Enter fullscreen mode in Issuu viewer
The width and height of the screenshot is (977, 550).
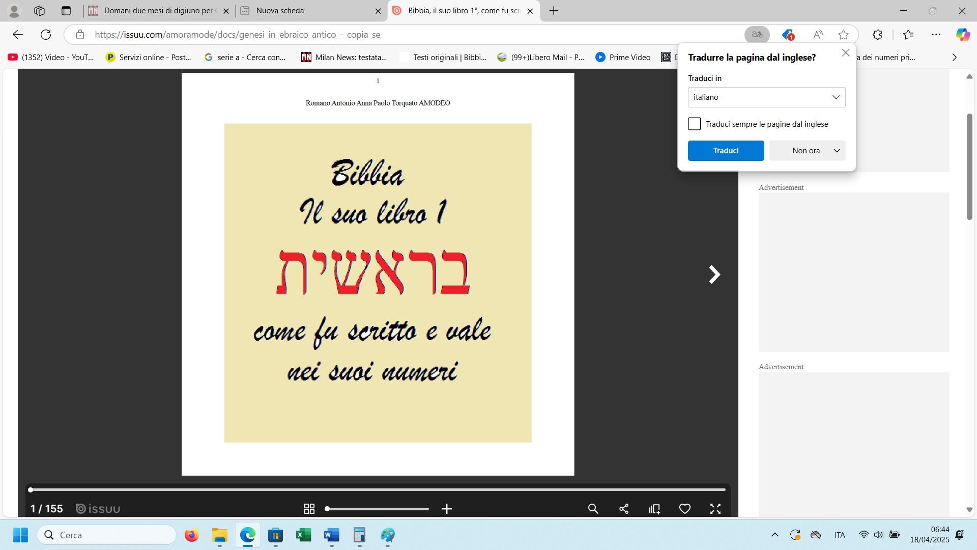pyautogui.click(x=715, y=509)
